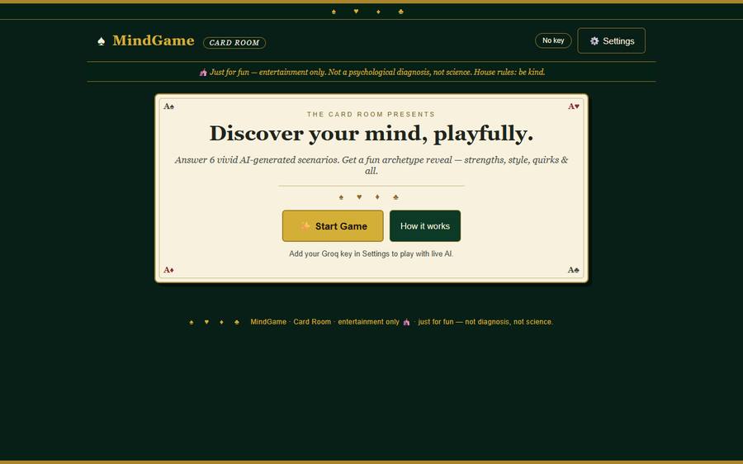The width and height of the screenshot is (743, 464).
Task: Click the Ace of spades card corner
Action: [x=168, y=107]
